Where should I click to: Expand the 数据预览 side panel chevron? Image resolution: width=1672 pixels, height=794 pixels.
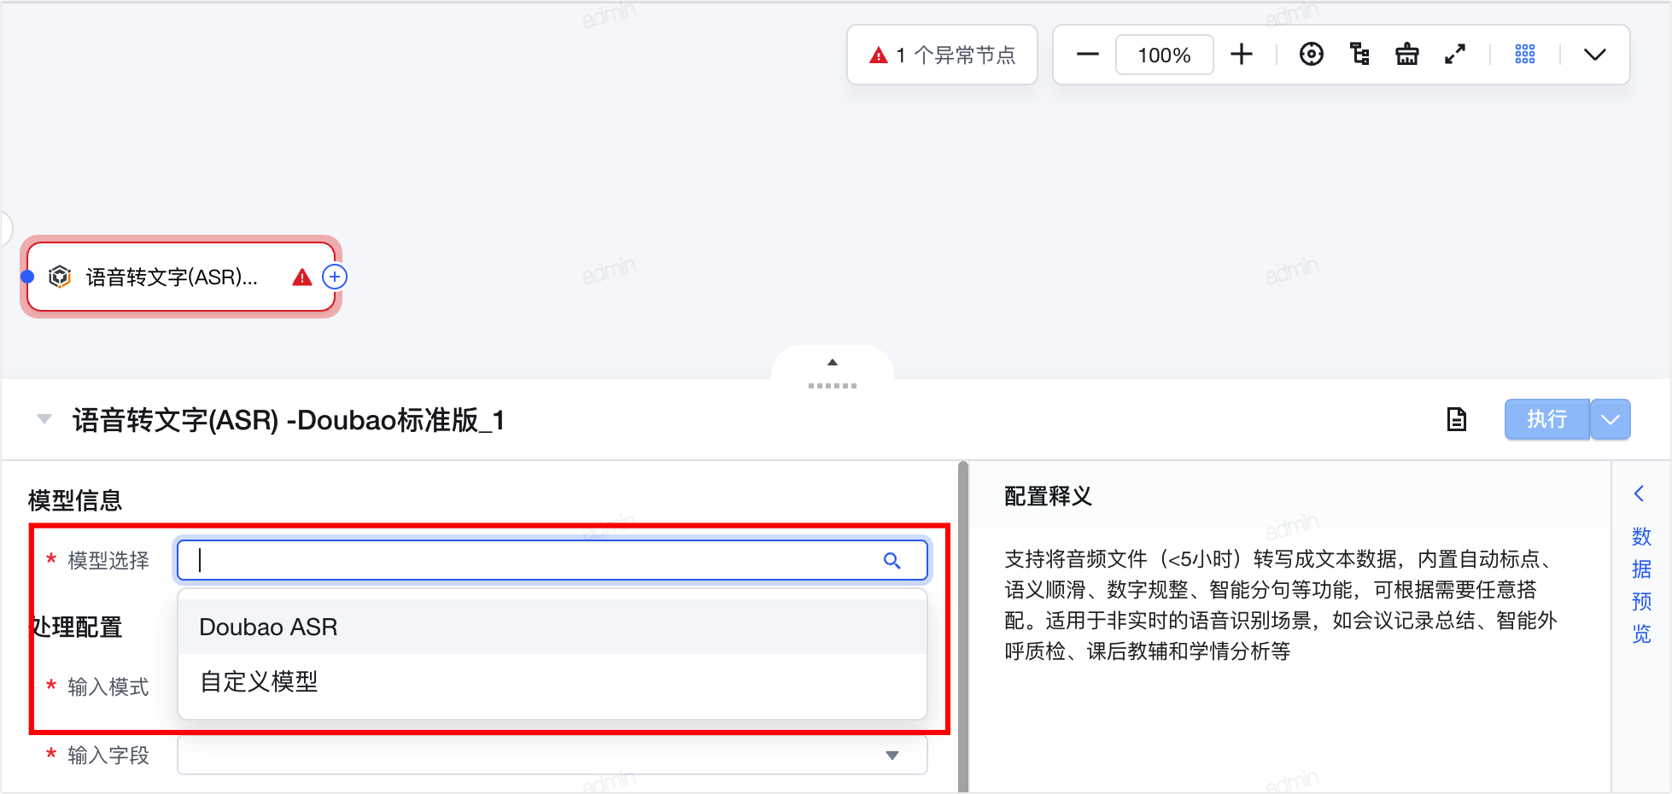click(1639, 493)
